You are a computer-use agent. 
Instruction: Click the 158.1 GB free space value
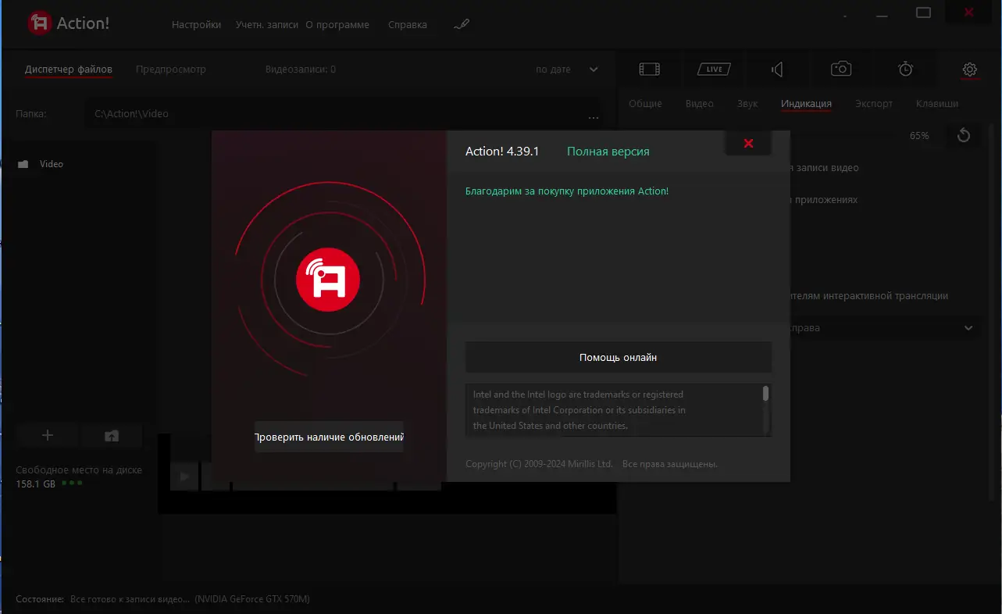[36, 484]
